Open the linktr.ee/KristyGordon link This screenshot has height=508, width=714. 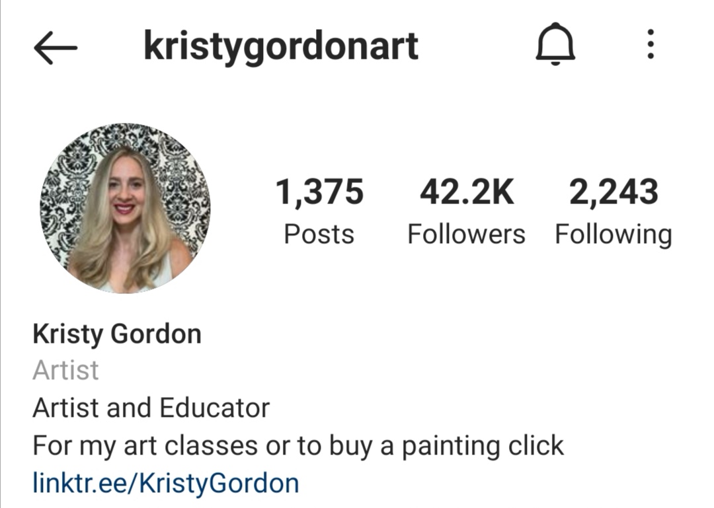pos(166,483)
